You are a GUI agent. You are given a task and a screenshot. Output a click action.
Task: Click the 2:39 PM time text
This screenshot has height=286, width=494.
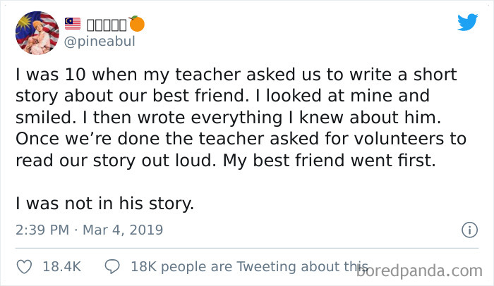pos(41,230)
